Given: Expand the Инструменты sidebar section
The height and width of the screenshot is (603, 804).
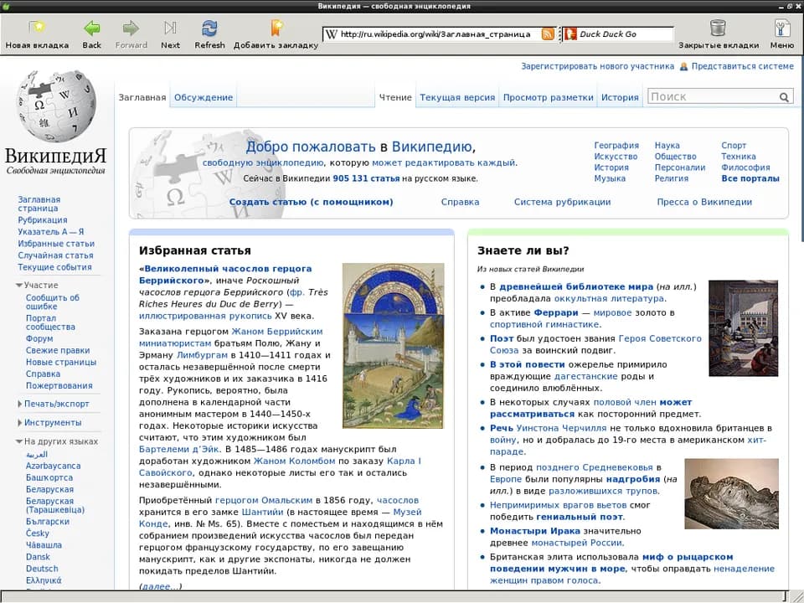Looking at the screenshot, I should [x=19, y=423].
